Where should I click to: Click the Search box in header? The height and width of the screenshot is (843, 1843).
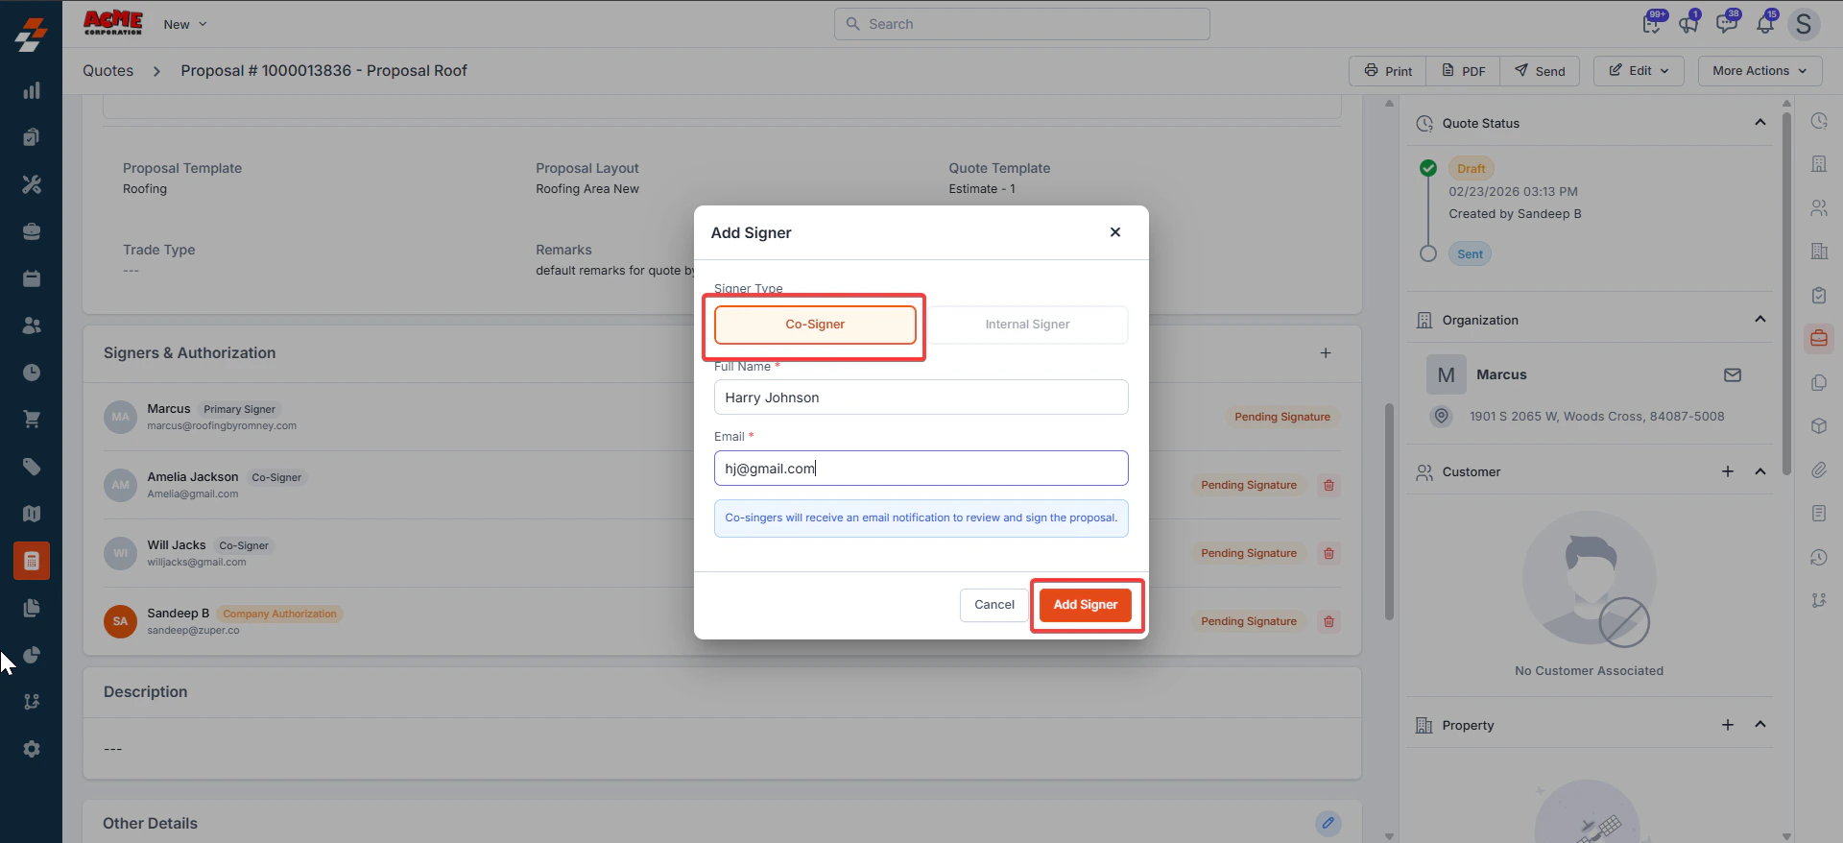(x=1021, y=24)
